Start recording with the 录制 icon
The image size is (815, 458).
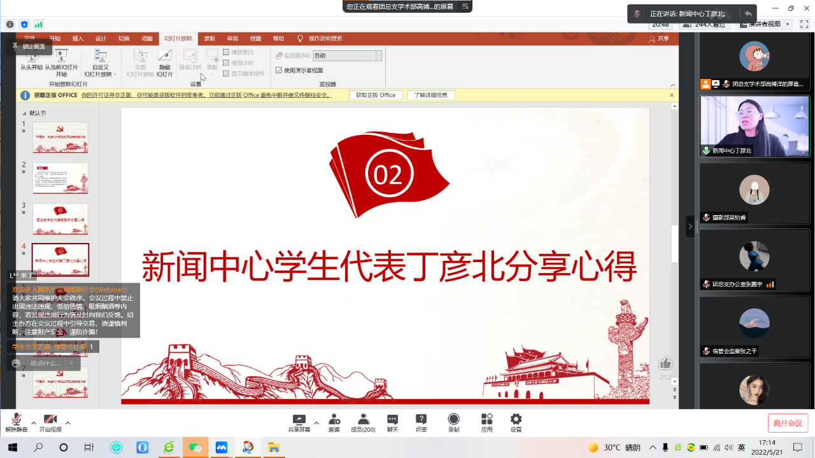coord(453,422)
